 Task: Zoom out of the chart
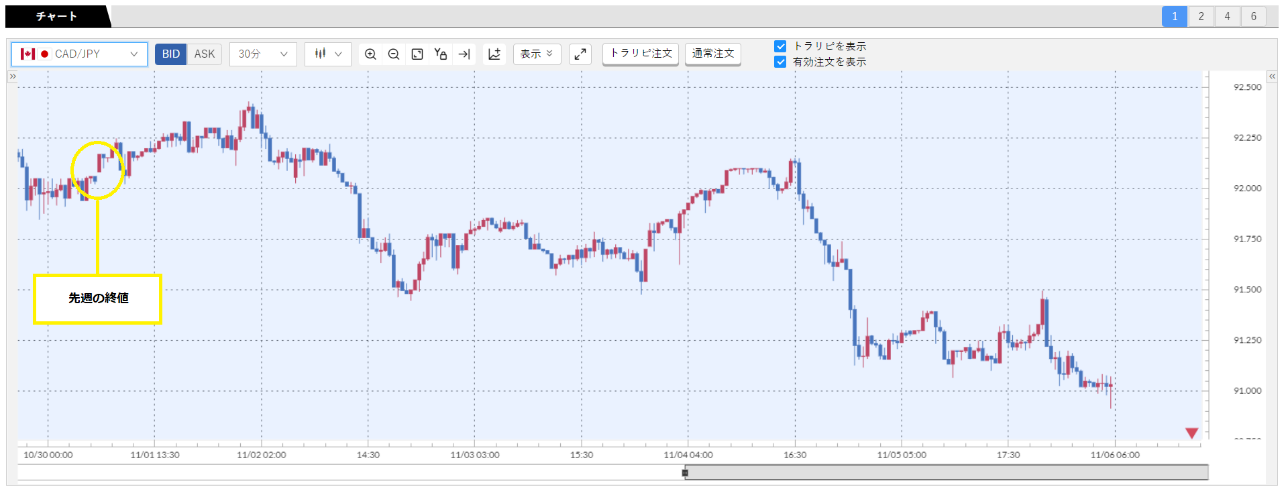click(x=394, y=54)
